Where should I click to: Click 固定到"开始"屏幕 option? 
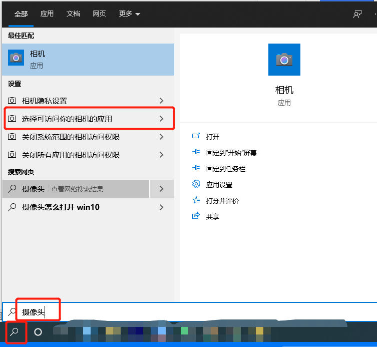(231, 153)
